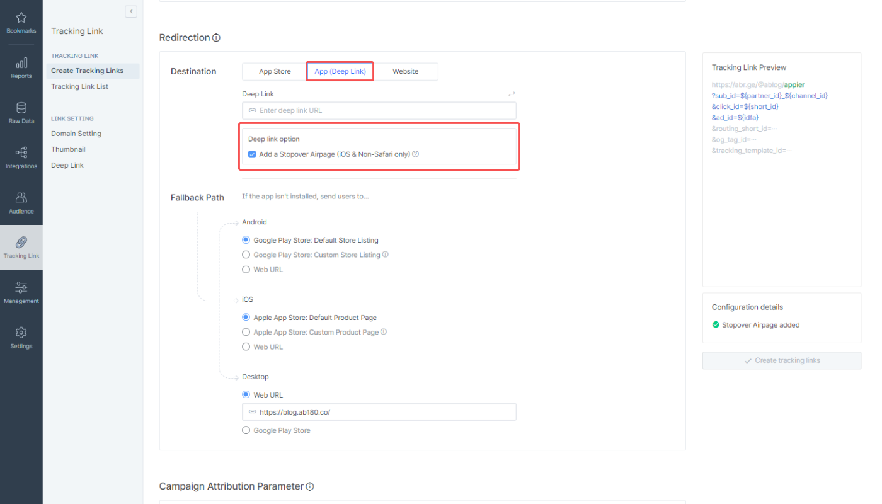Select iOS Web URL radio option
This screenshot has width=882, height=504.
coord(246,347)
